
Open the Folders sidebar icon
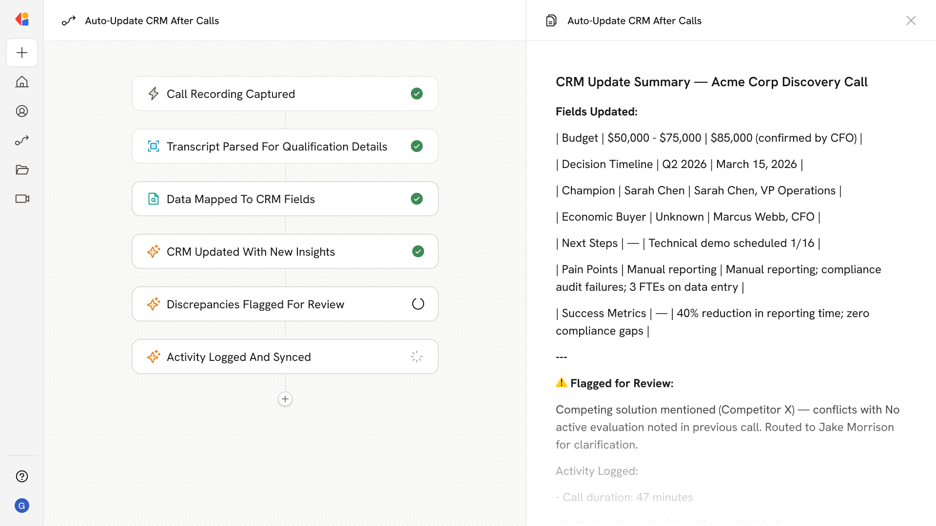pyautogui.click(x=22, y=169)
